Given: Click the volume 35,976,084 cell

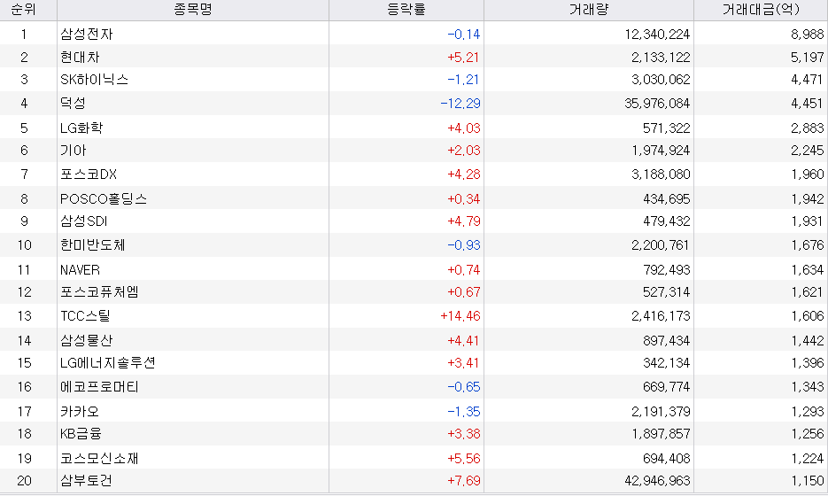Looking at the screenshot, I should coord(657,104).
